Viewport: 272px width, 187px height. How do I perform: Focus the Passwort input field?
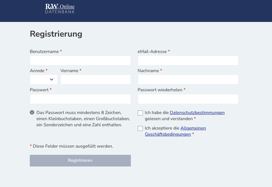pyautogui.click(x=80, y=99)
